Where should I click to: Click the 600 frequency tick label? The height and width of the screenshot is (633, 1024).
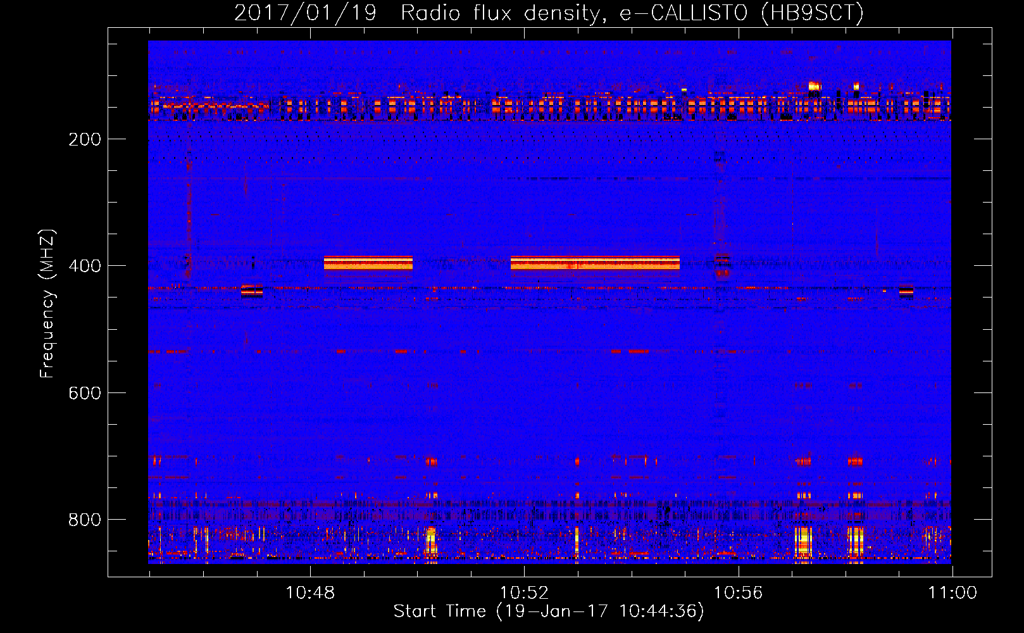85,393
